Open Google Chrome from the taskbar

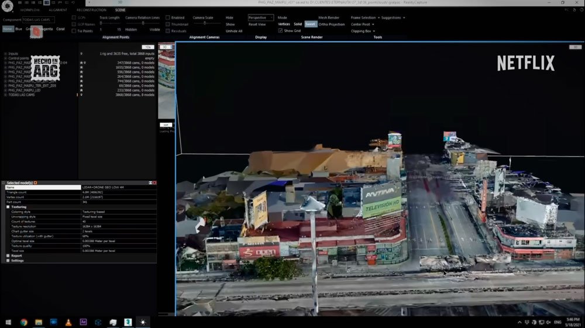coord(24,322)
